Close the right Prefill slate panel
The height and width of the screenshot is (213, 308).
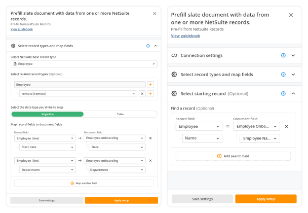coord(291,15)
